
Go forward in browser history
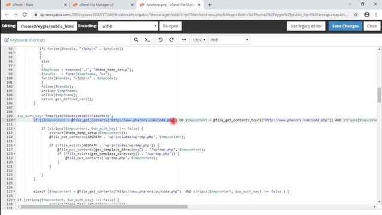[16, 14]
